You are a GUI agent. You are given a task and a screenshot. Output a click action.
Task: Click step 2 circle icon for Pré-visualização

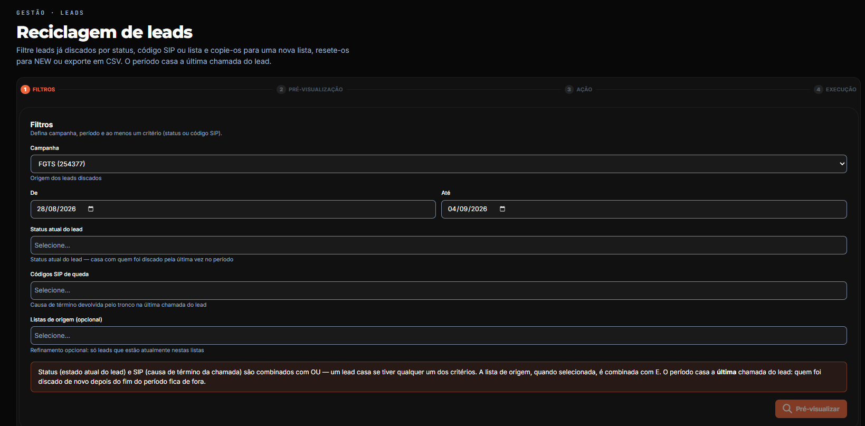coord(281,89)
